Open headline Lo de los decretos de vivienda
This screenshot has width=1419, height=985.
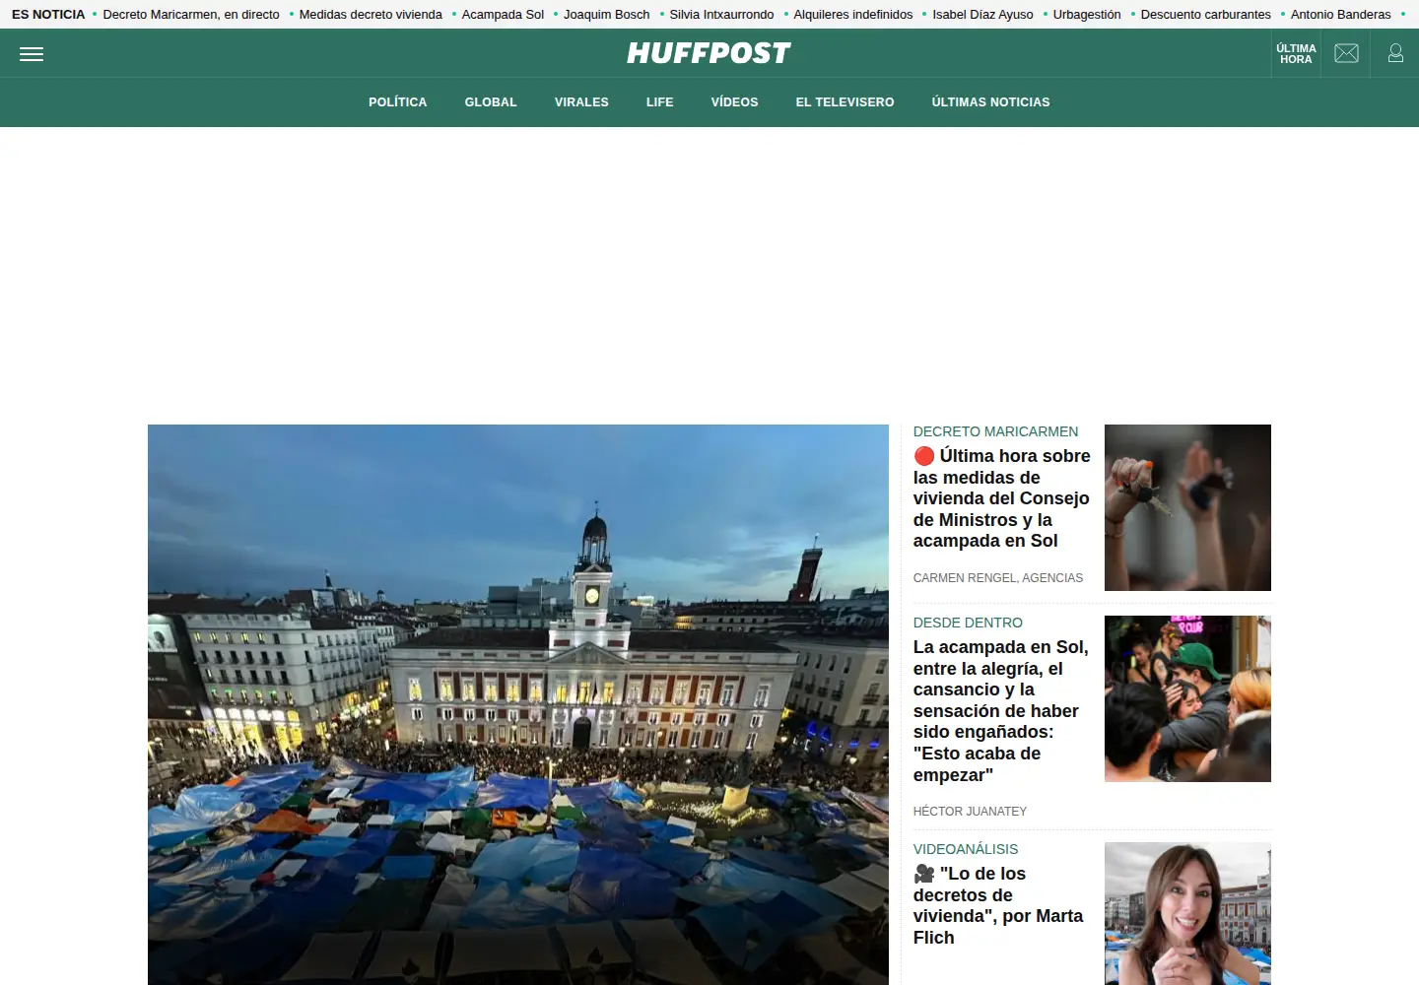coord(998,905)
